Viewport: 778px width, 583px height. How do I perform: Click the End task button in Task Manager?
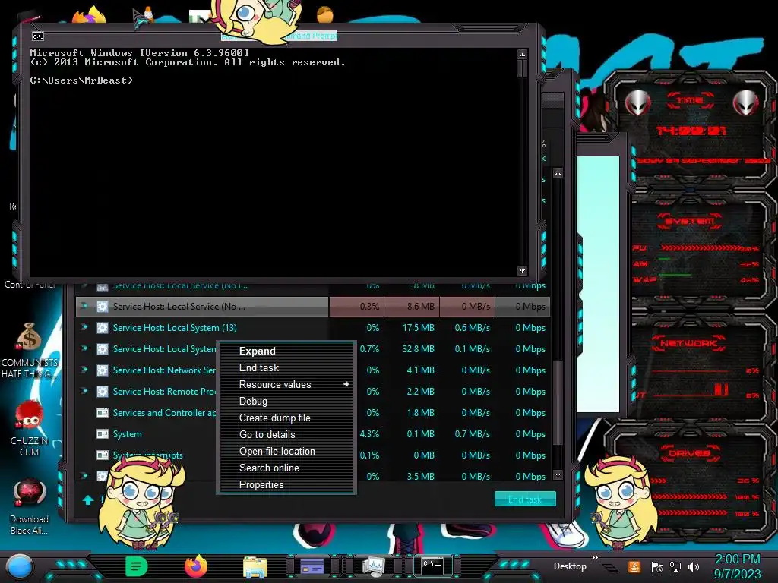click(525, 499)
